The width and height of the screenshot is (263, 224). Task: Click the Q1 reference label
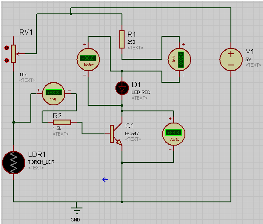[x=130, y=126]
